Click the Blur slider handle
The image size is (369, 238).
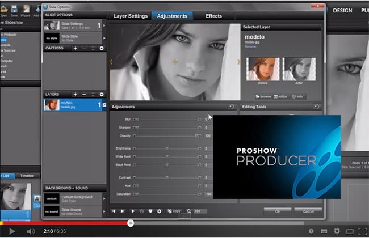(x=138, y=120)
